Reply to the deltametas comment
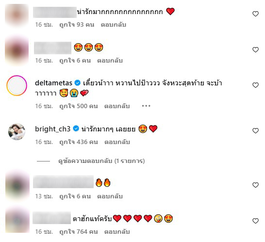Image resolution: width=265 pixels, height=242 pixels. click(x=117, y=106)
